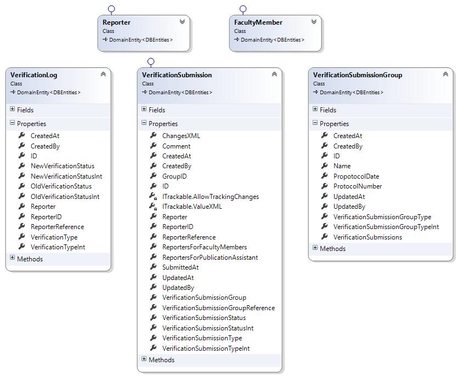This screenshot has width=458, height=377.
Task: Click inheritance arrow icon in Reporter box
Action: [105, 39]
